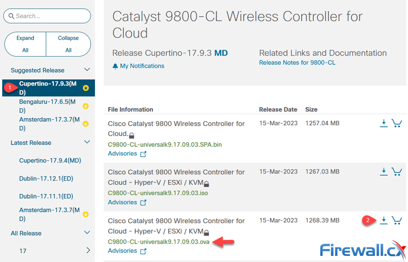This screenshot has height=262, width=408.
Task: Add .ova image to cart
Action: click(x=396, y=220)
